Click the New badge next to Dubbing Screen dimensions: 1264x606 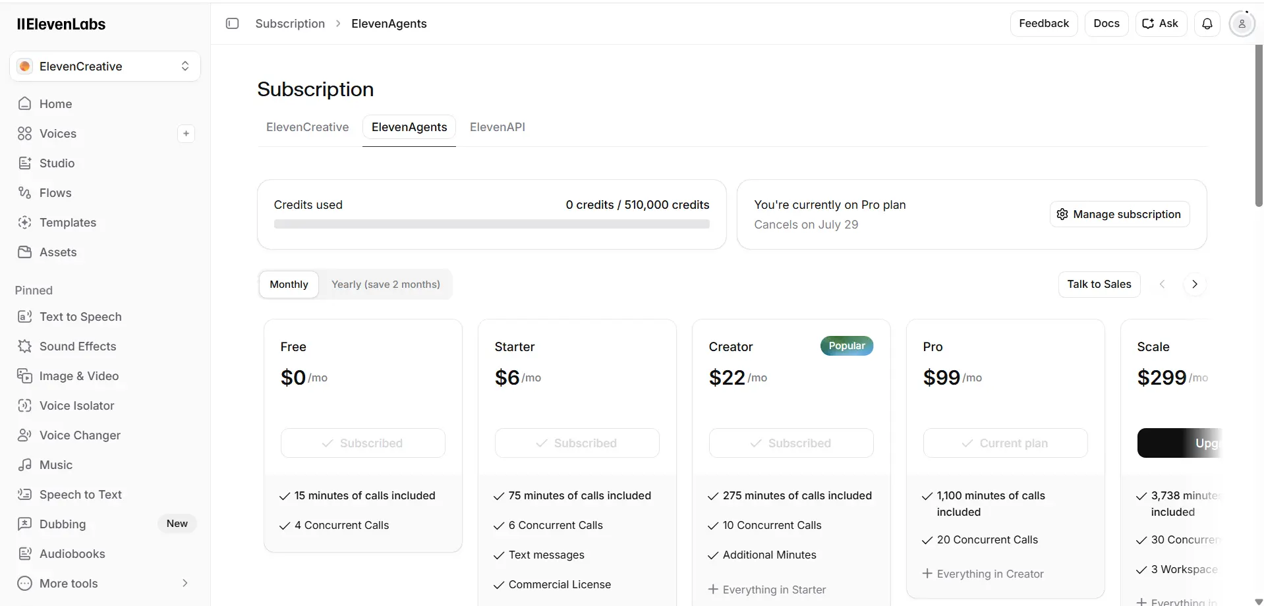(177, 524)
